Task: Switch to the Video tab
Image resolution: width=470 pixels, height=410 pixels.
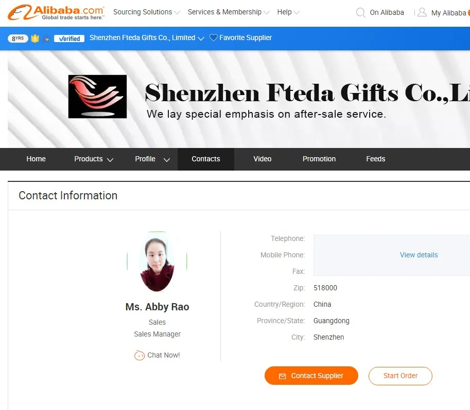Action: (262, 159)
